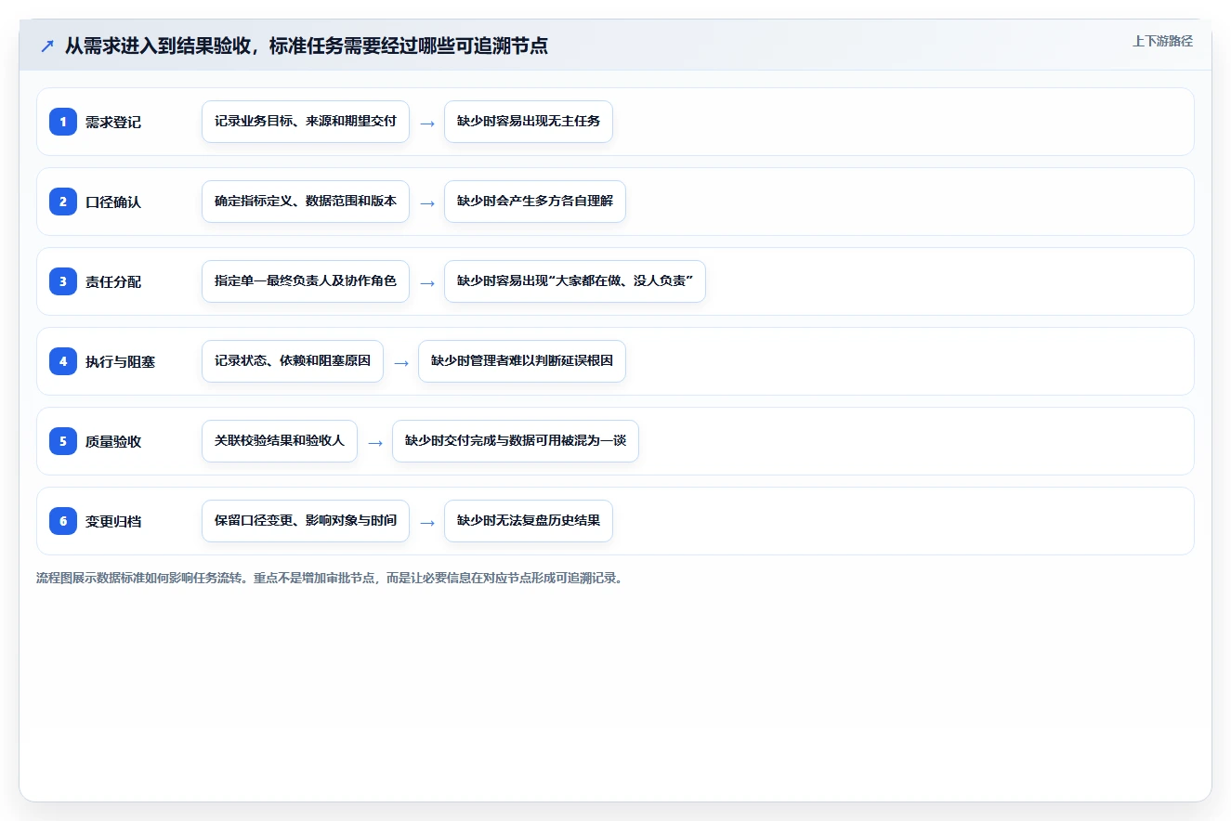Click the flow arrow in the 口径确认 row
The image size is (1231, 821).
[x=427, y=202]
